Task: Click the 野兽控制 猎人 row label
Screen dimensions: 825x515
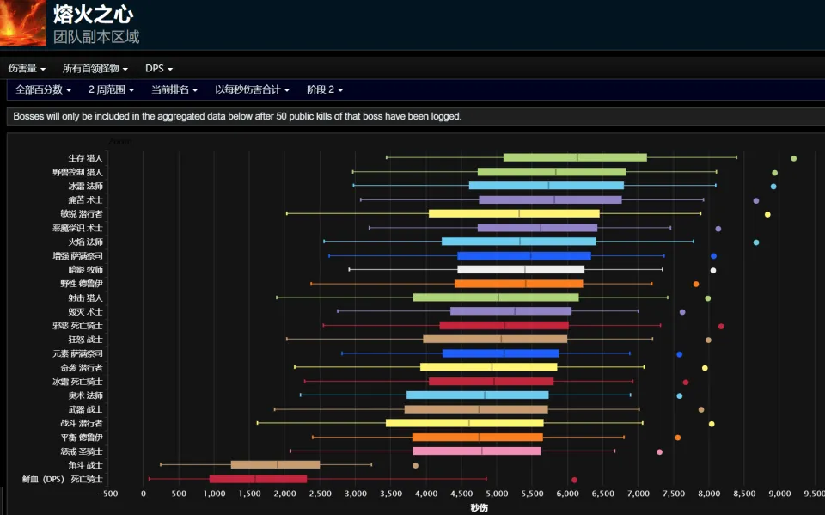Action: [77, 172]
